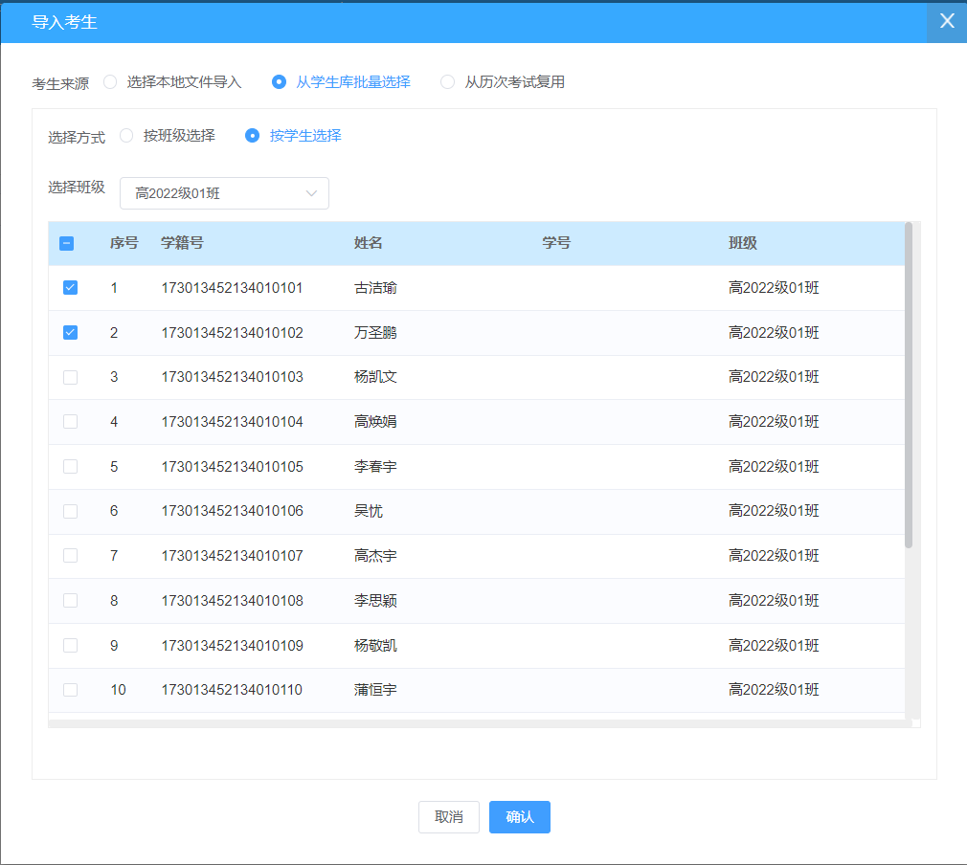967x865 pixels.
Task: Click the name 杨凯文
Action: coord(375,377)
